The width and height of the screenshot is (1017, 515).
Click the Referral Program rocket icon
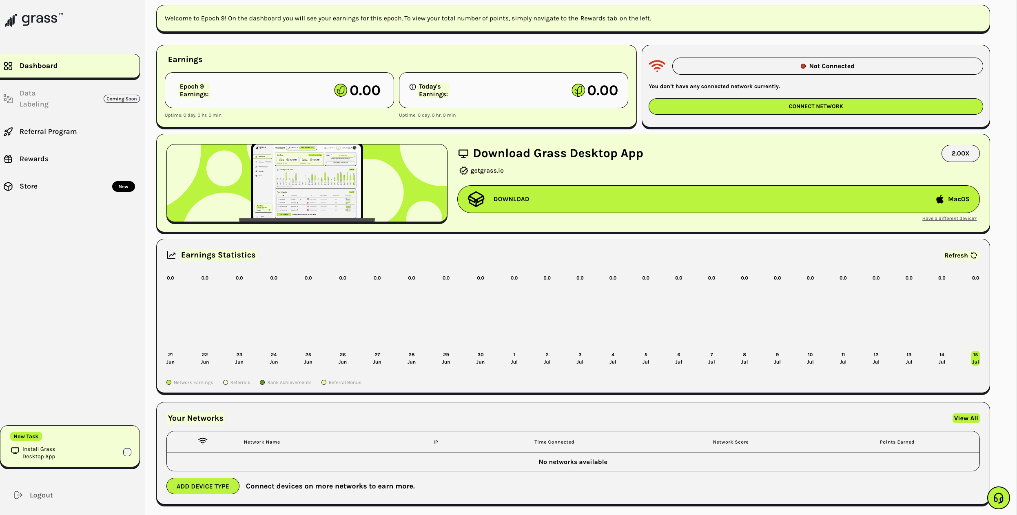point(8,131)
